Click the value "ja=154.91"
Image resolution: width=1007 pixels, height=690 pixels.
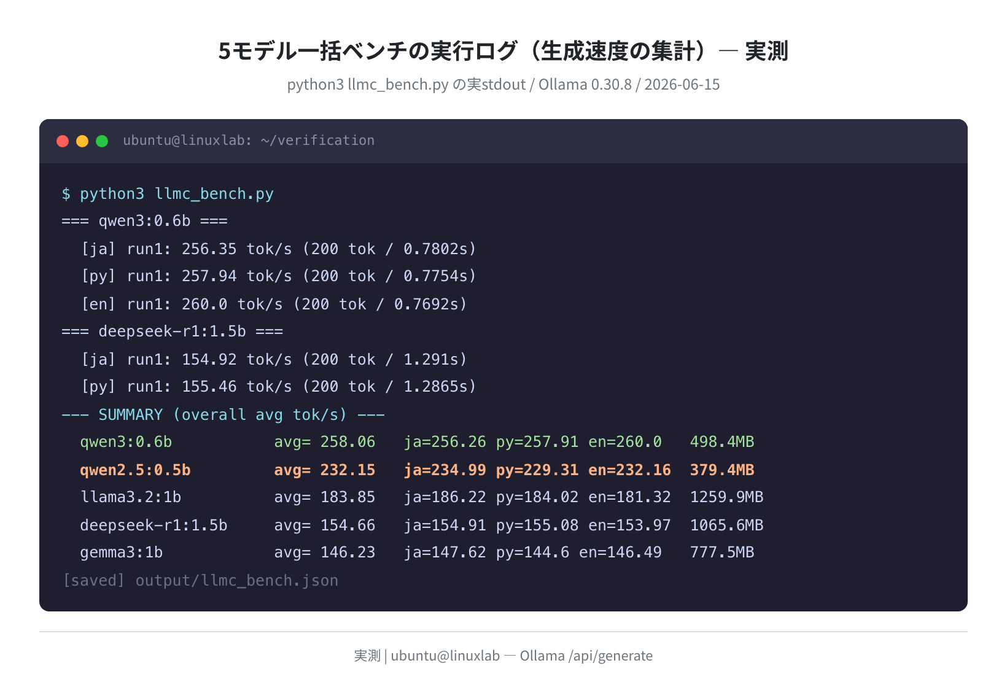click(445, 525)
